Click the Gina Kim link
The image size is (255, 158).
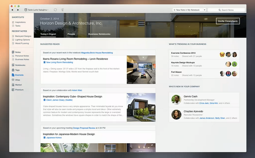[x=214, y=103]
